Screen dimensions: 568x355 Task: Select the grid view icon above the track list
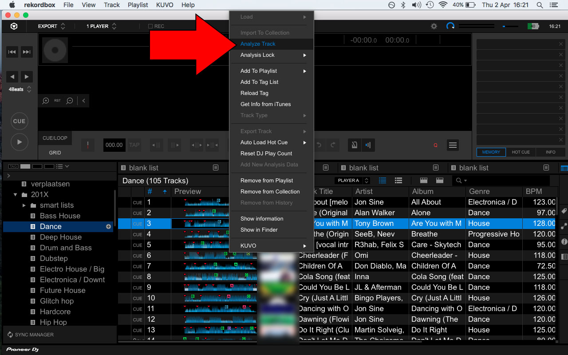click(x=398, y=181)
